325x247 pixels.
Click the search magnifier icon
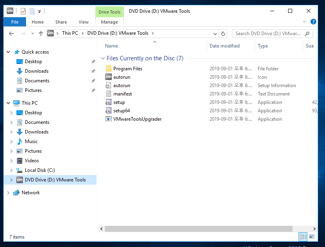tap(307, 34)
